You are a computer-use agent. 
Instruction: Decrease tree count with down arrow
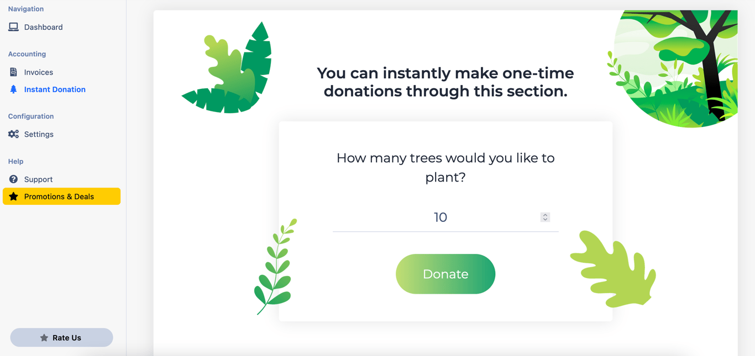click(x=545, y=220)
